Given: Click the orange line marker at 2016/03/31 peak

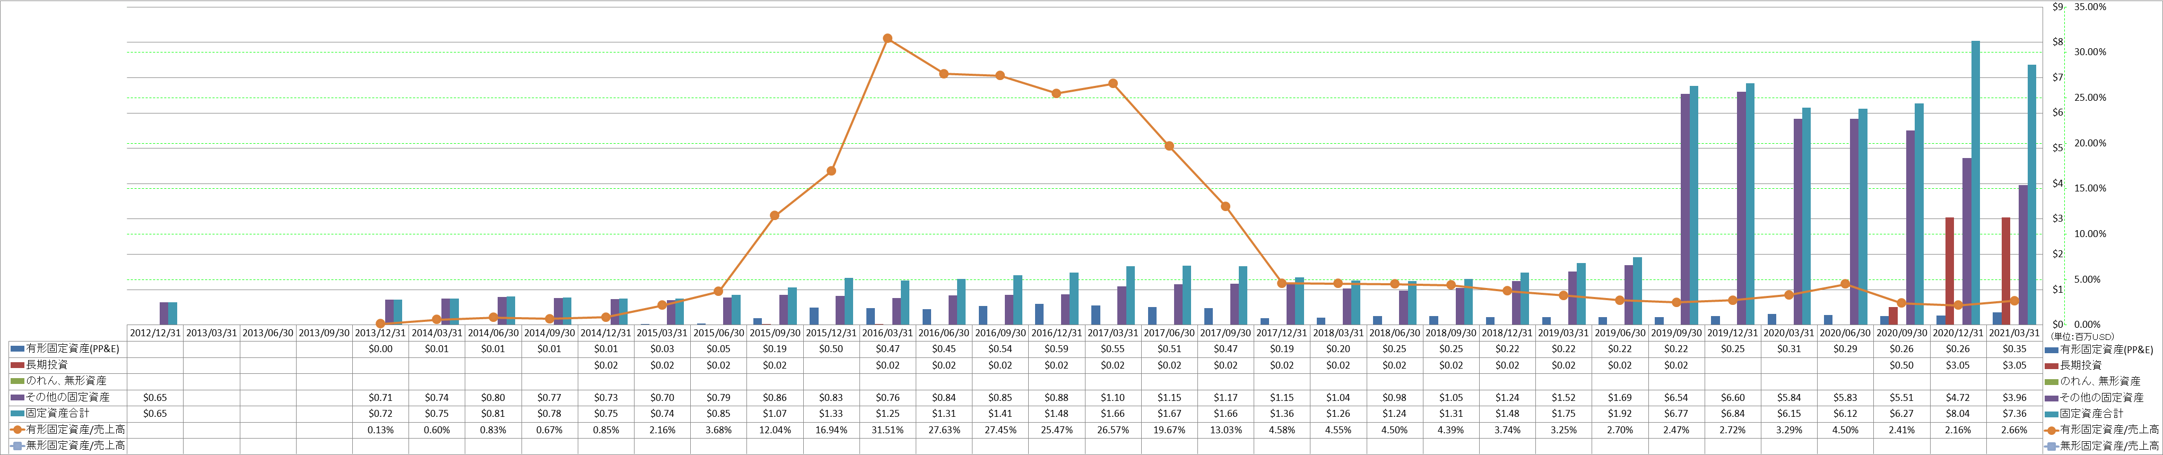Looking at the screenshot, I should [888, 39].
